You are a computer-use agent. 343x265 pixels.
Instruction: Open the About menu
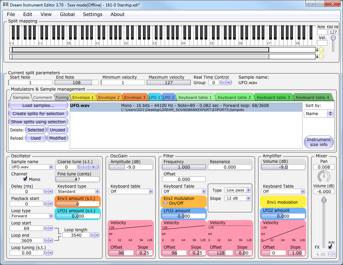coord(117,14)
